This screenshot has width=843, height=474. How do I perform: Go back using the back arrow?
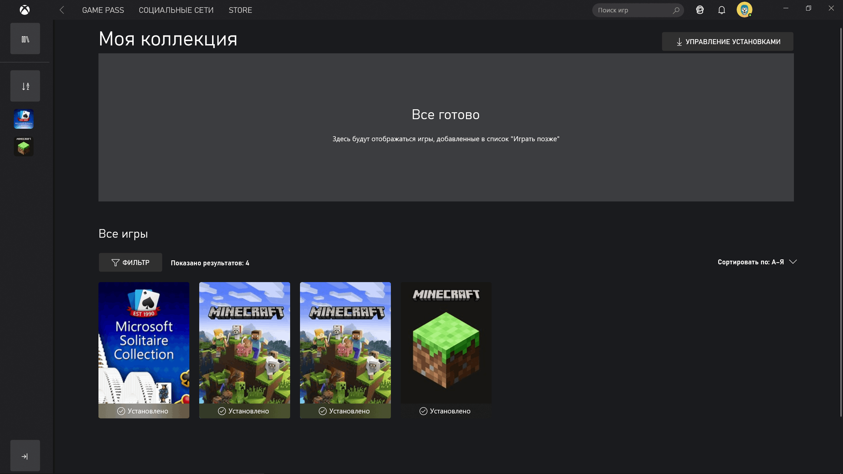(62, 10)
